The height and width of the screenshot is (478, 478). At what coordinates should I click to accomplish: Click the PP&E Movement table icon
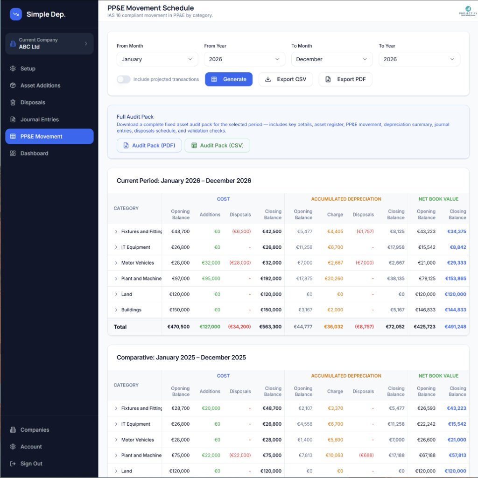(13, 136)
